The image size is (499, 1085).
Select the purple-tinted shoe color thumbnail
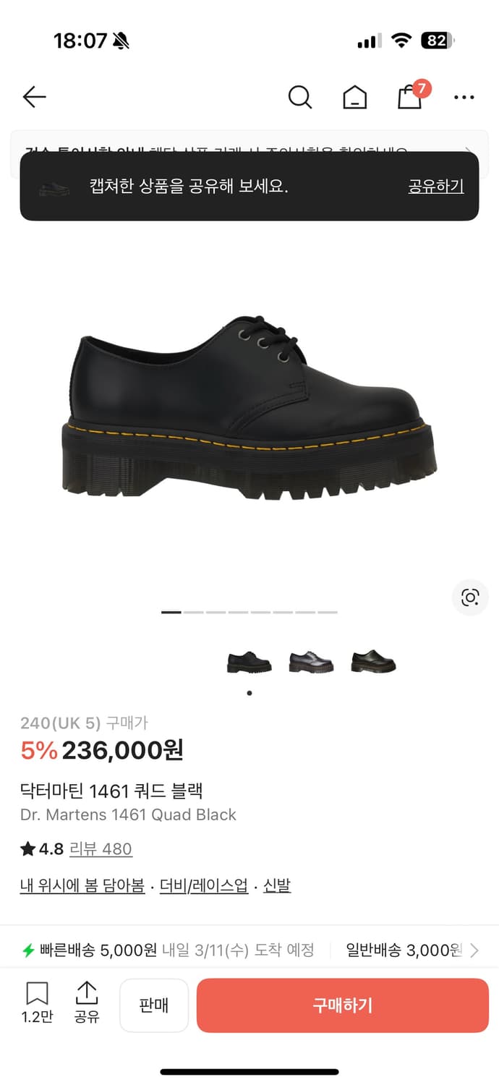pos(311,662)
